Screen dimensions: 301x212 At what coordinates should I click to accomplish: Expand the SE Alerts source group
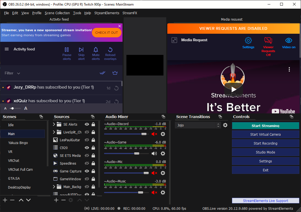54,124
